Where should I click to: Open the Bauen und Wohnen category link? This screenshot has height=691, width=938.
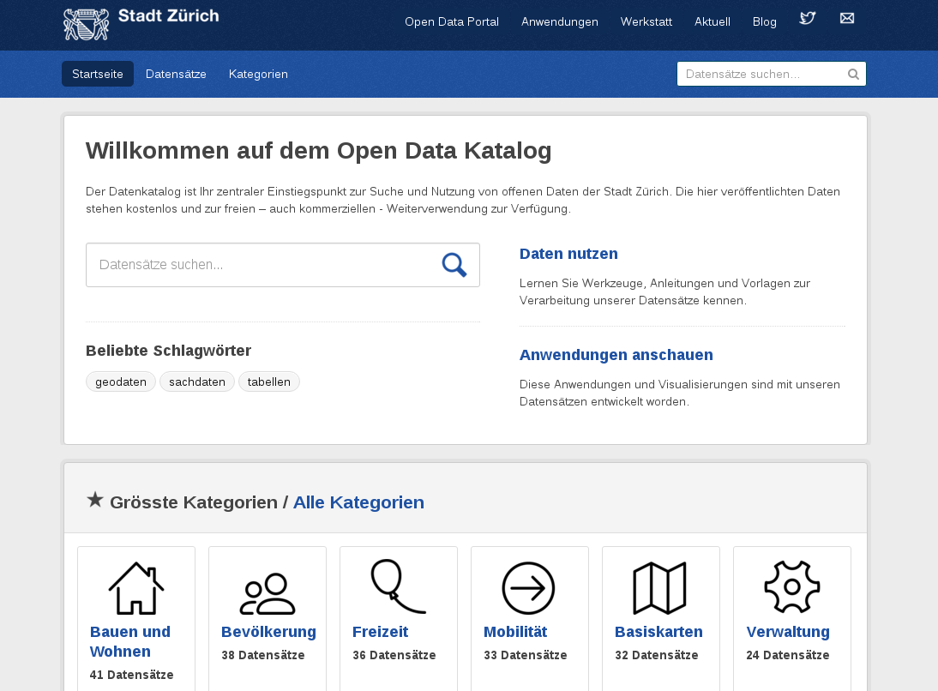pyautogui.click(x=129, y=641)
